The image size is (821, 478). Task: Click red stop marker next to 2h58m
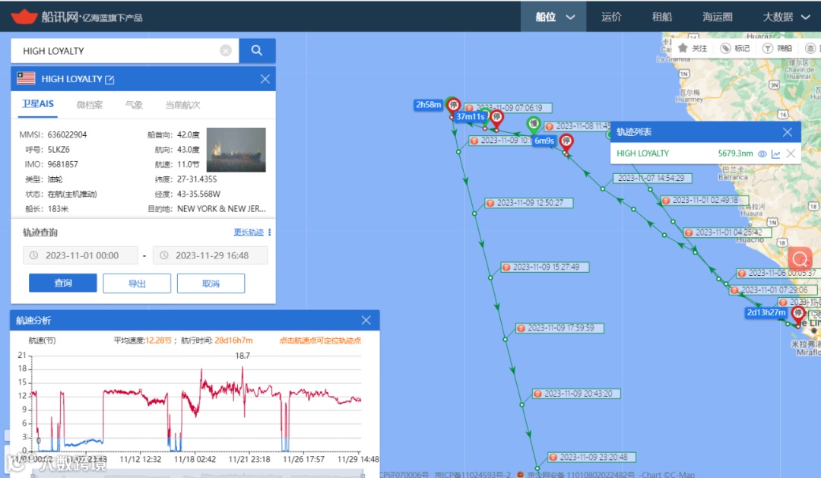pos(453,106)
